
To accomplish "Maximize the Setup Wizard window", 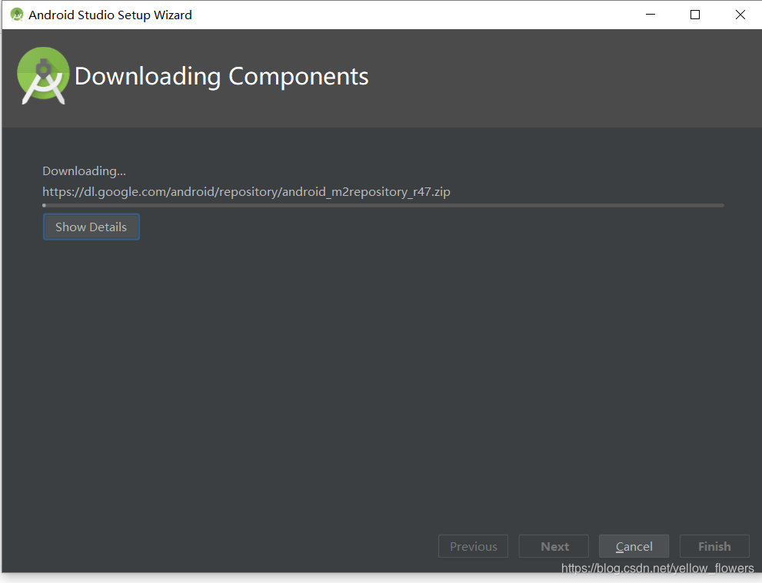I will pyautogui.click(x=695, y=15).
